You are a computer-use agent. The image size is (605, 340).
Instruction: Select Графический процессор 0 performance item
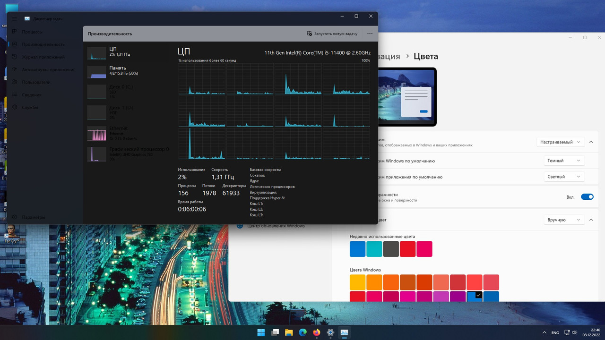(x=127, y=154)
